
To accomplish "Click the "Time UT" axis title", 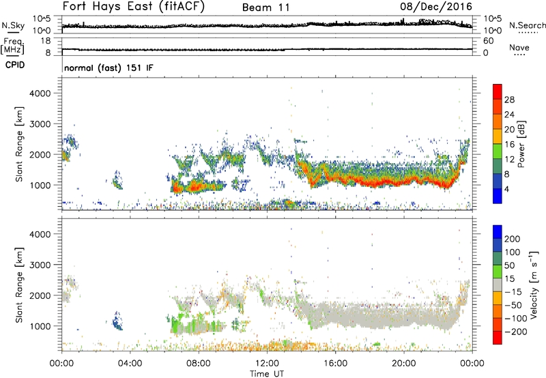I will 267,374.
